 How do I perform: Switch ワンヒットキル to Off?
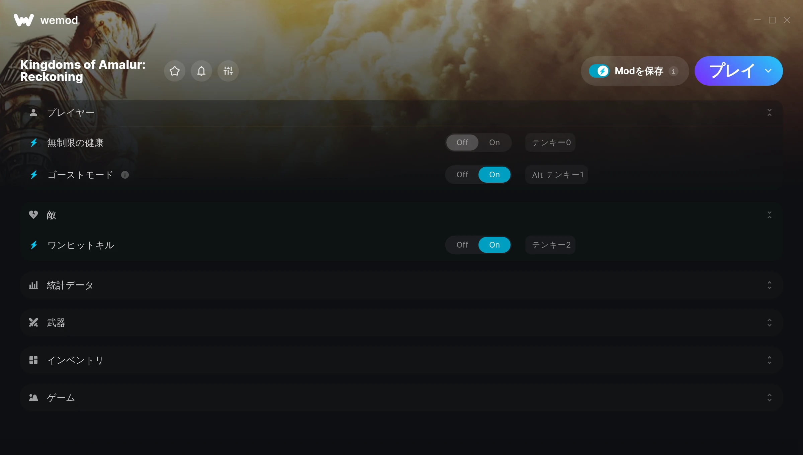pos(462,245)
